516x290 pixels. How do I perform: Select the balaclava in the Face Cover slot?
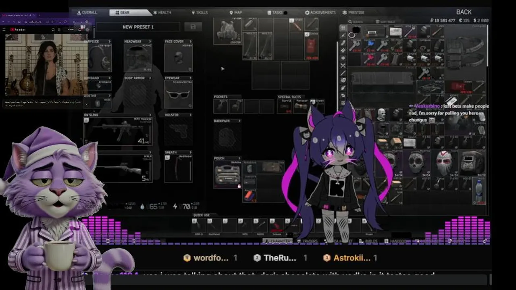click(x=178, y=58)
